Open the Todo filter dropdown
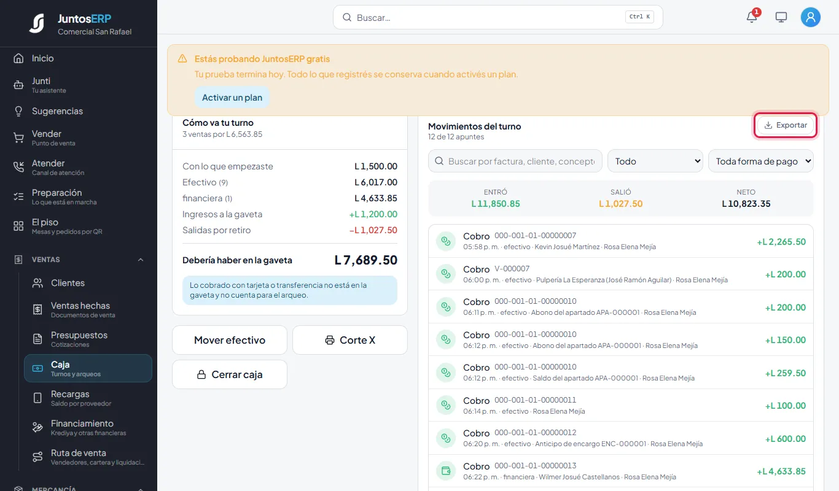The width and height of the screenshot is (839, 491). click(x=655, y=161)
